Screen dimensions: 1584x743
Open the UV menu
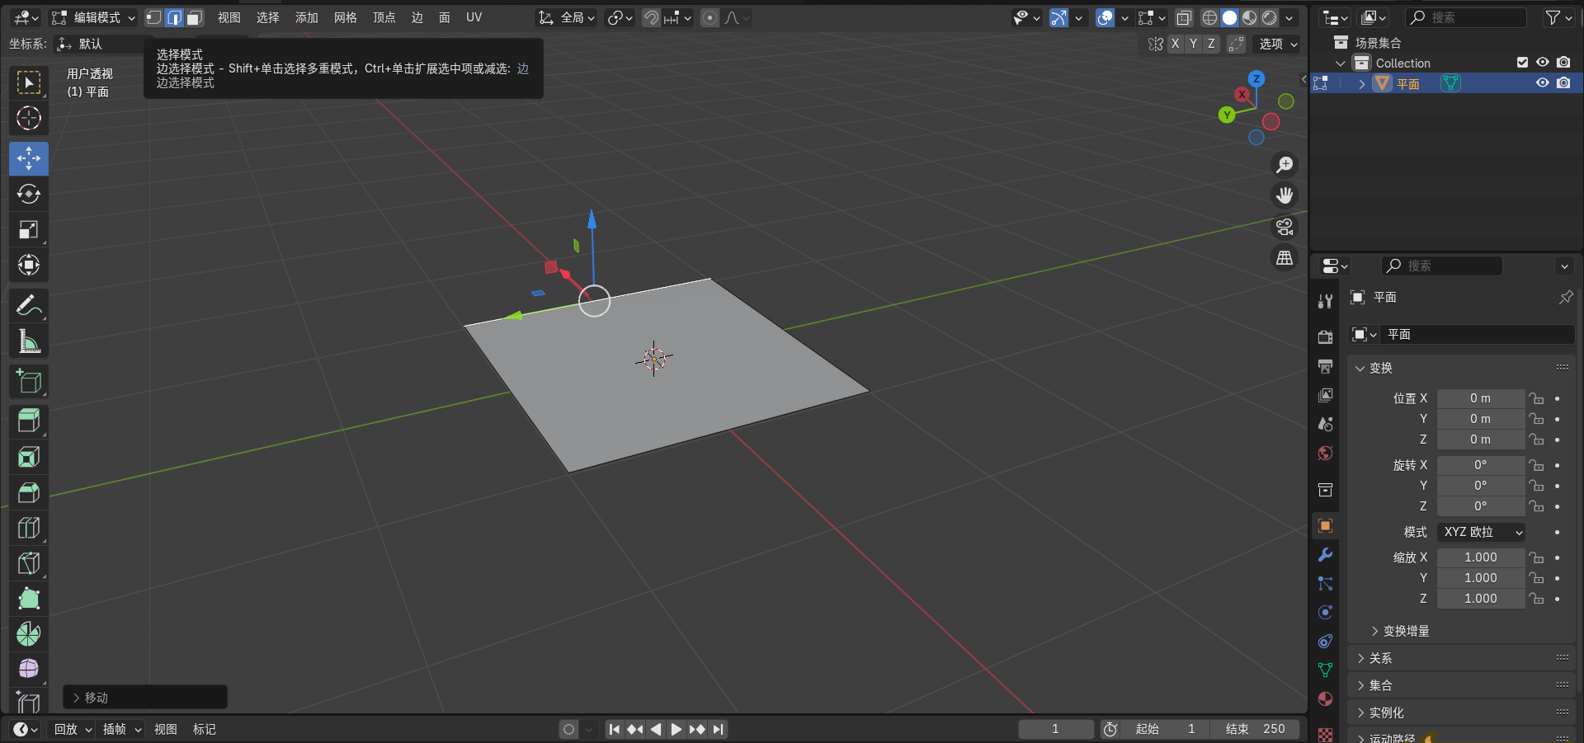pos(474,17)
